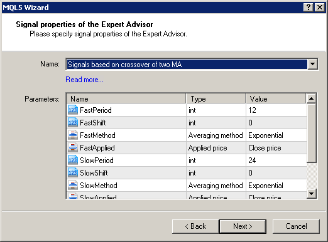Select the SlowPeriod parameter name
The width and height of the screenshot is (328, 242).
point(97,160)
